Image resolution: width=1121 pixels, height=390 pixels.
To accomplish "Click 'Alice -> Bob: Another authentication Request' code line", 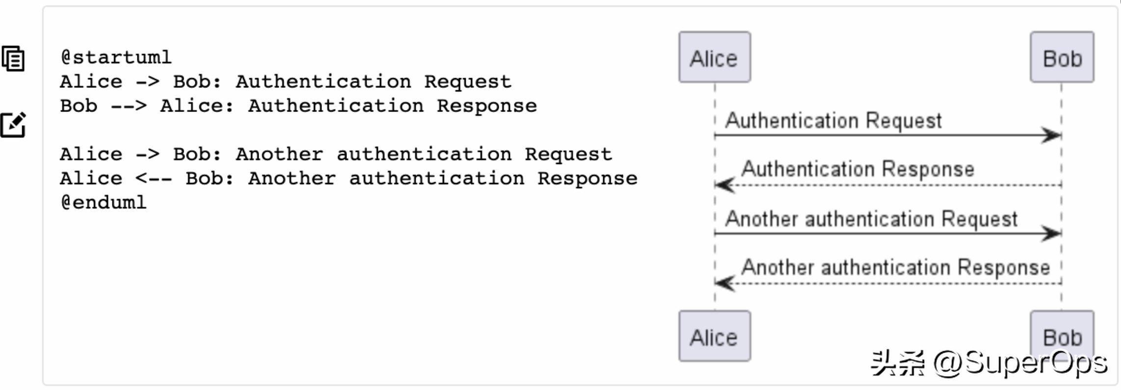I will 336,154.
